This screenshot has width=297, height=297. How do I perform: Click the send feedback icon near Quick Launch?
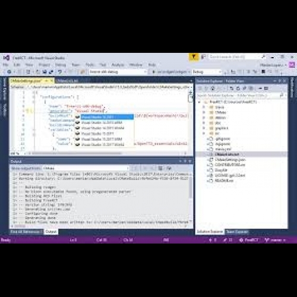pos(204,57)
